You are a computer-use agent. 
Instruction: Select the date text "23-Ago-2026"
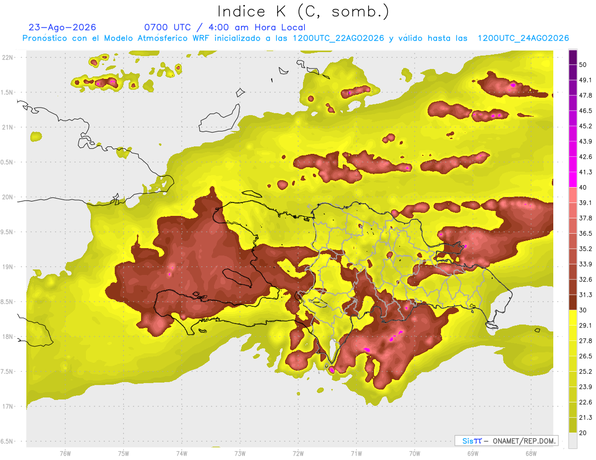pos(62,27)
